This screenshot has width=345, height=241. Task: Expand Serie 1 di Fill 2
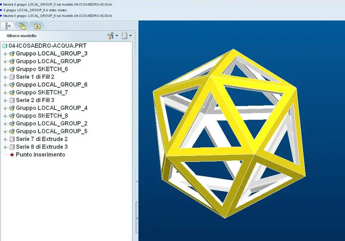click(x=5, y=77)
